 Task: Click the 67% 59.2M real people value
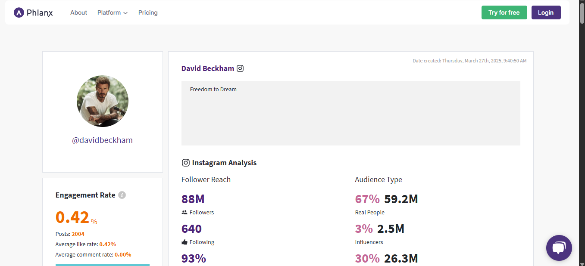coord(386,199)
